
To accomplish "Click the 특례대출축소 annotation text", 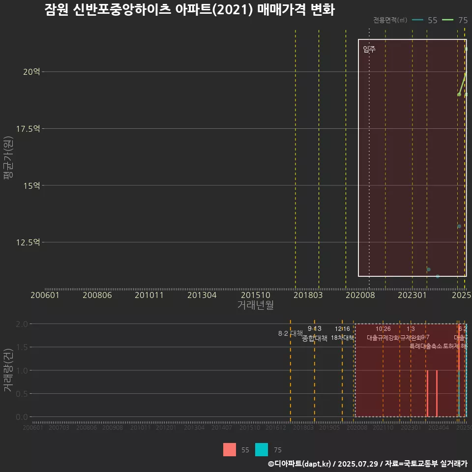I will [426, 346].
